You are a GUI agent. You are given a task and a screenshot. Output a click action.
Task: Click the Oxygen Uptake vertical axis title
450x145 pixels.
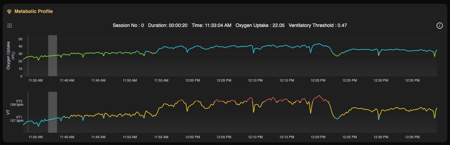point(10,56)
